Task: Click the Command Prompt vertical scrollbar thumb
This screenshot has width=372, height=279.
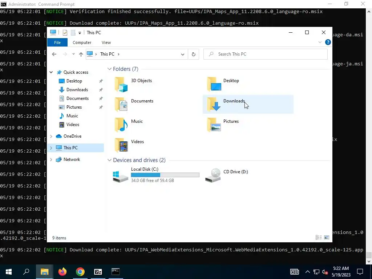Action: (x=368, y=255)
